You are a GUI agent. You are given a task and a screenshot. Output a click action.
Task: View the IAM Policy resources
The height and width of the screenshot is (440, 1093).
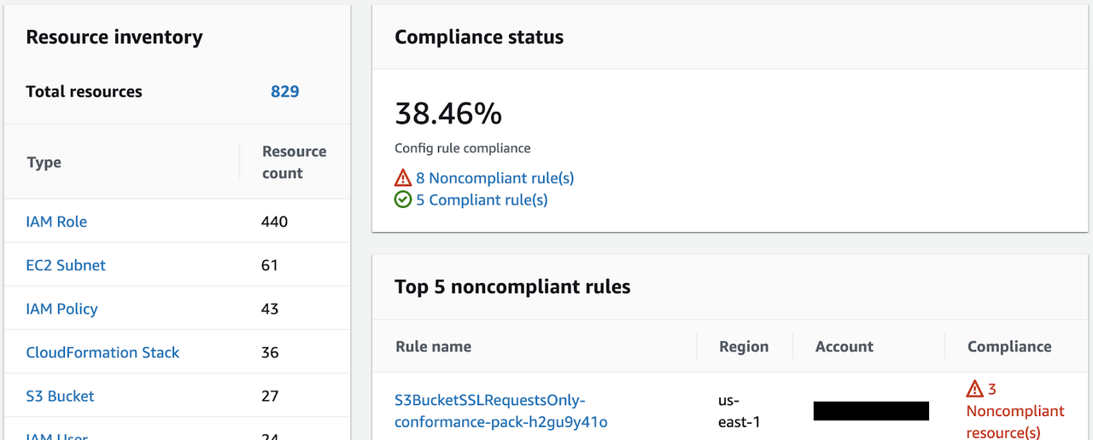[61, 309]
